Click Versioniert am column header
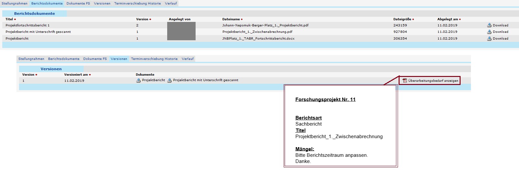 coord(76,75)
